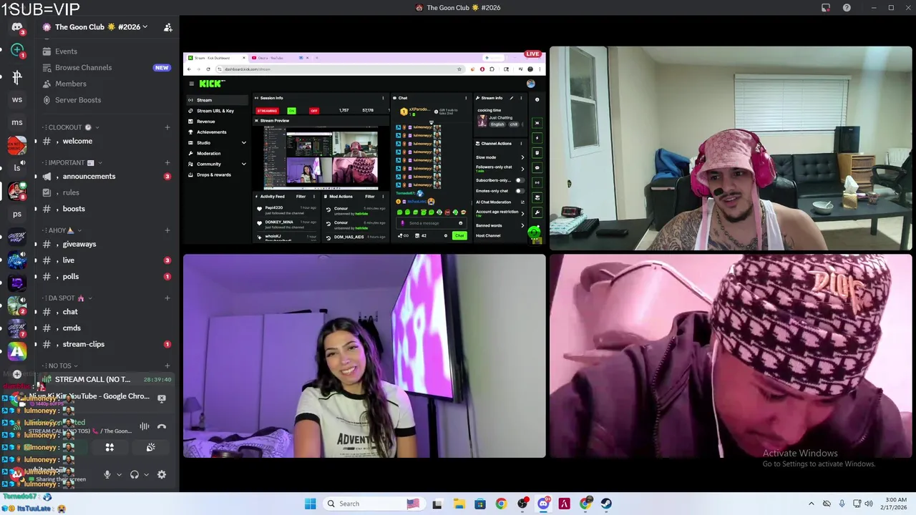Create channel in CLOCKOUT category plus icon
The height and width of the screenshot is (515, 916).
click(167, 127)
